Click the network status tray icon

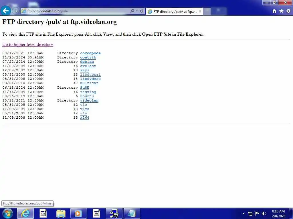(250, 214)
